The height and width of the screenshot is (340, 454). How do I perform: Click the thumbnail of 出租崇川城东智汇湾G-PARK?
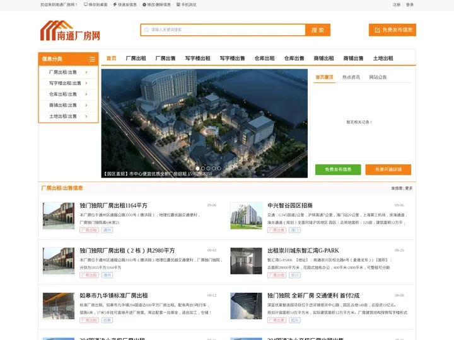coord(246,261)
